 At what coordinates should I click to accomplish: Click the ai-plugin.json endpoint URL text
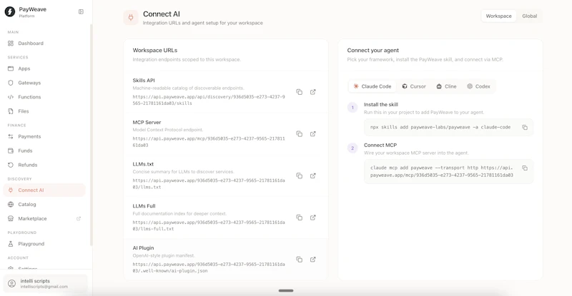209,267
